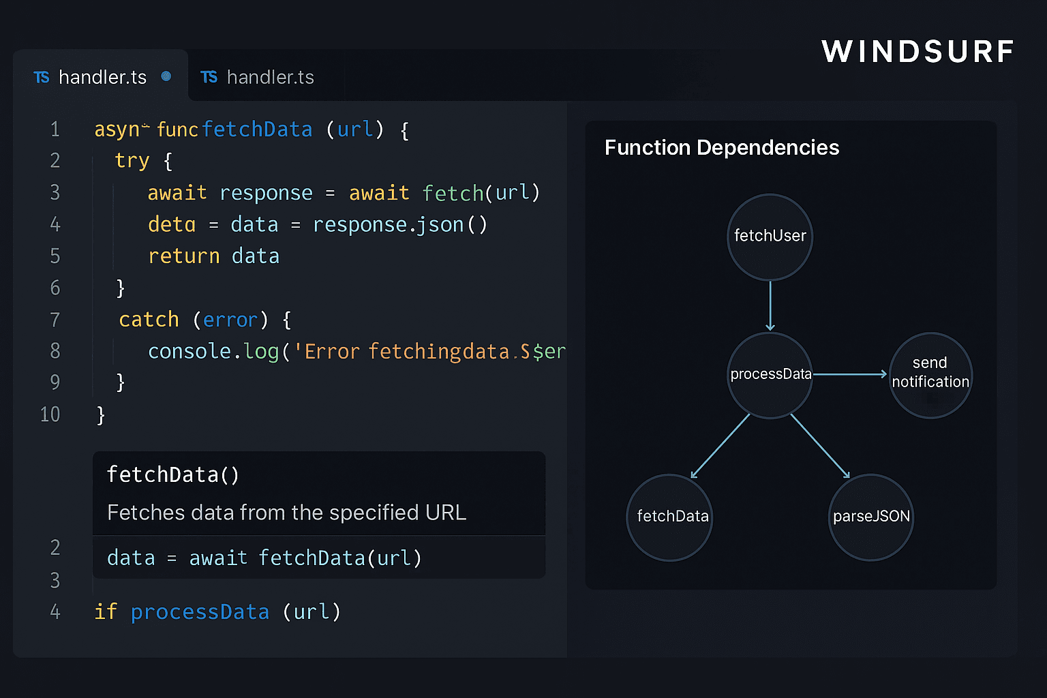The height and width of the screenshot is (698, 1047).
Task: Click the 'return data' statement
Action: (214, 256)
